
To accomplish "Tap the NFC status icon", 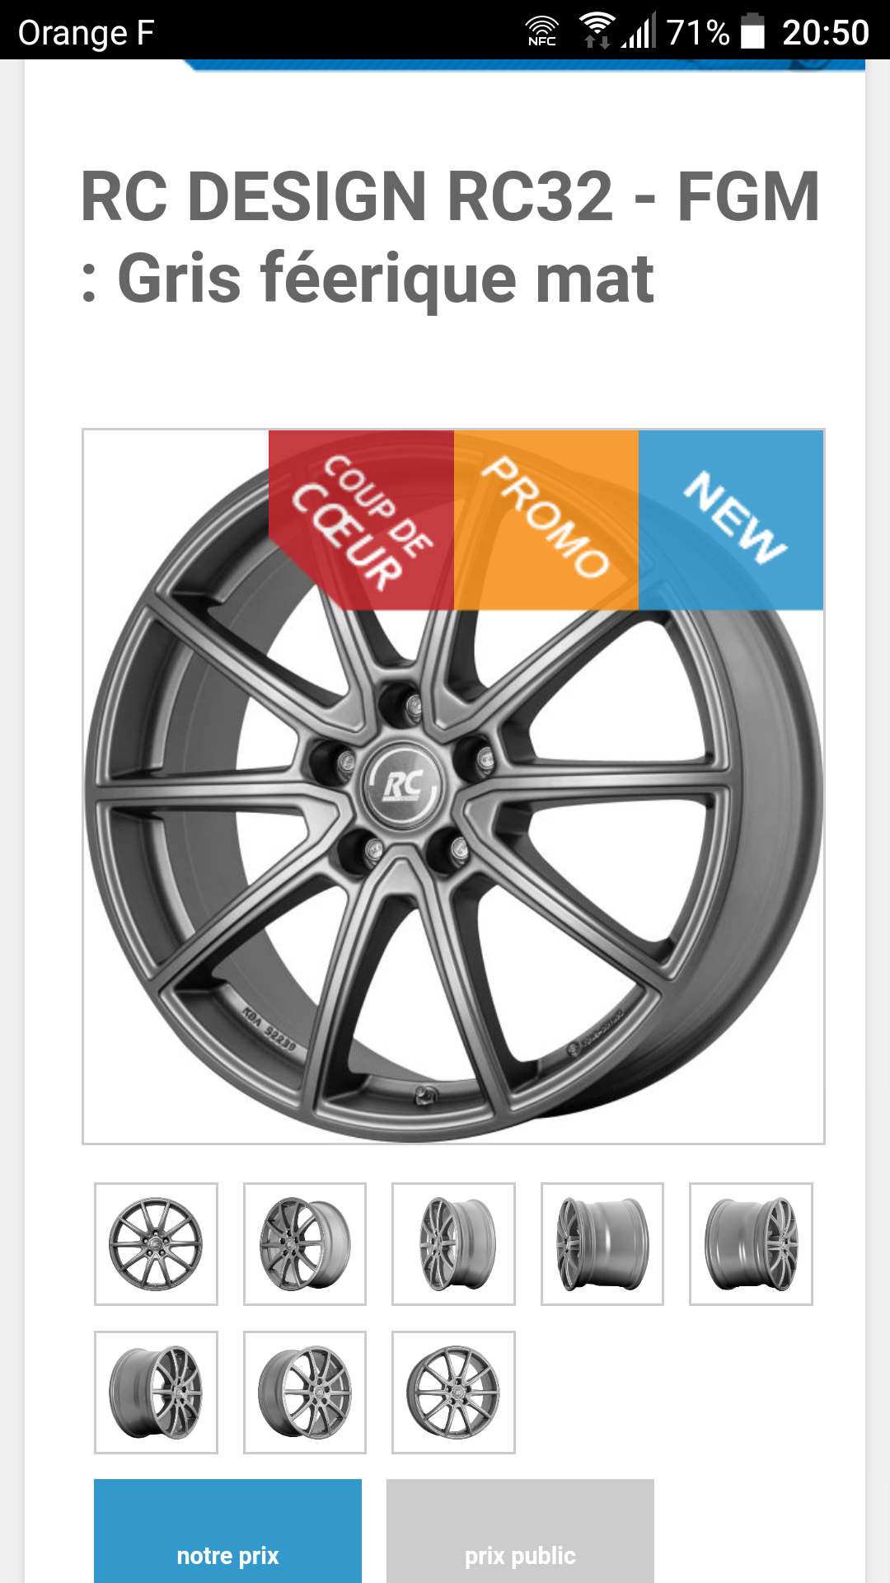I will (x=542, y=32).
